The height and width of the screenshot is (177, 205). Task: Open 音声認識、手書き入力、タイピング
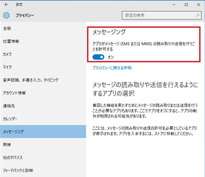point(43,80)
